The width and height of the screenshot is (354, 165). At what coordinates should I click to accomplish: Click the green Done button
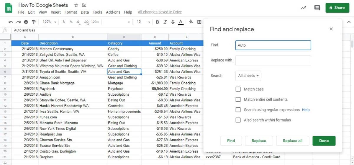324,141
